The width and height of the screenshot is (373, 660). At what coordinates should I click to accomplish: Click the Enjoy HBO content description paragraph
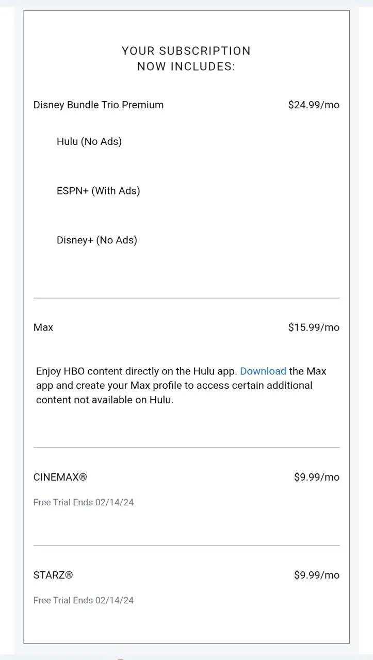point(181,385)
